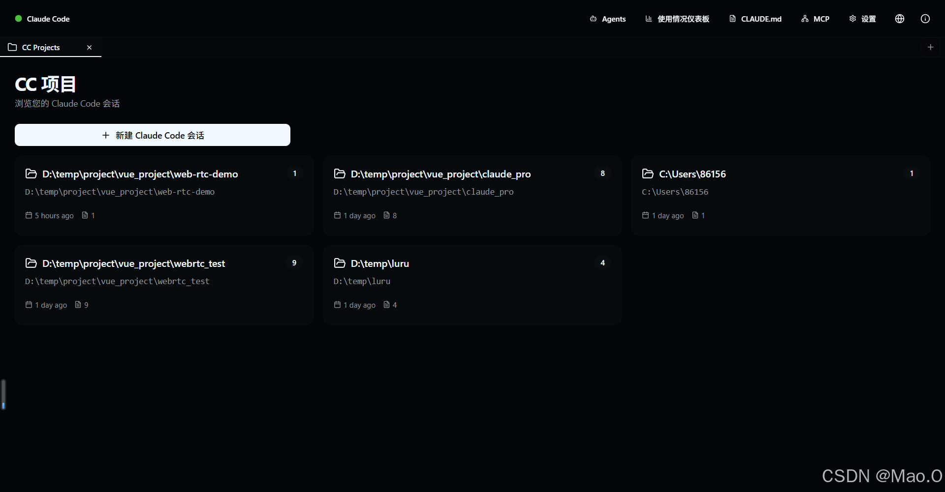This screenshot has width=945, height=492.
Task: Click path text D:\temp\project\vue_project\web-rtc-demo
Action: pyautogui.click(x=120, y=192)
